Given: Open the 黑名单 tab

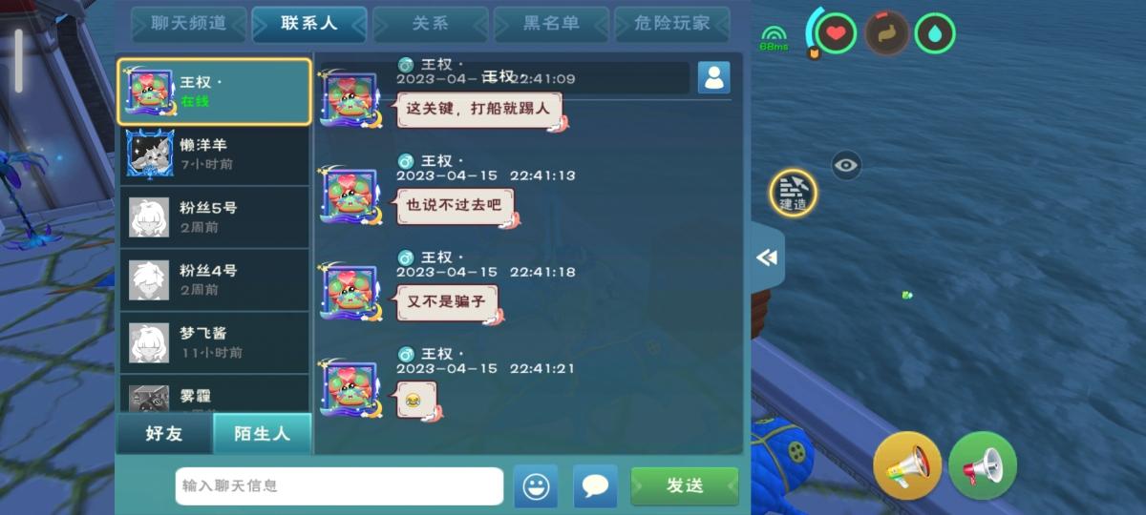Looking at the screenshot, I should click(x=551, y=24).
